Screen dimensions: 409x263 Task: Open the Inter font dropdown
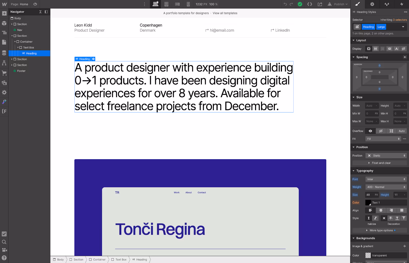386,179
